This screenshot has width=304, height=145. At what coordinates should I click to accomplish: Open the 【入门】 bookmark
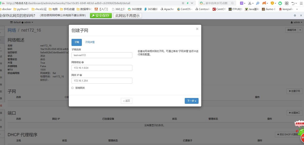pos(102,9)
